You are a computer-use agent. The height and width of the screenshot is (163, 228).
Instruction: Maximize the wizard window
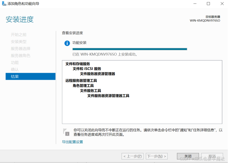(x=208, y=4)
